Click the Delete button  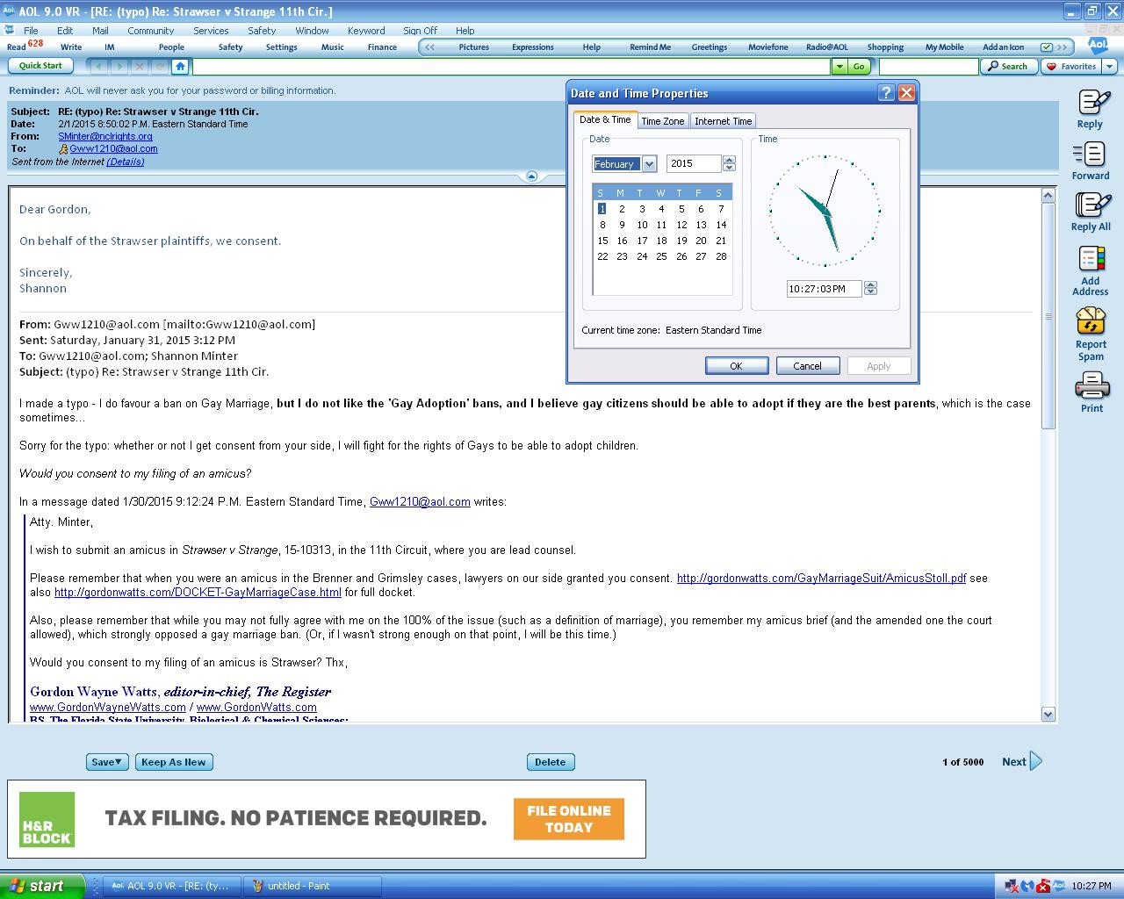(551, 762)
